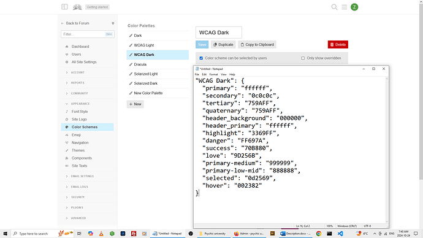Open VLC media player from taskbar

pos(101,234)
